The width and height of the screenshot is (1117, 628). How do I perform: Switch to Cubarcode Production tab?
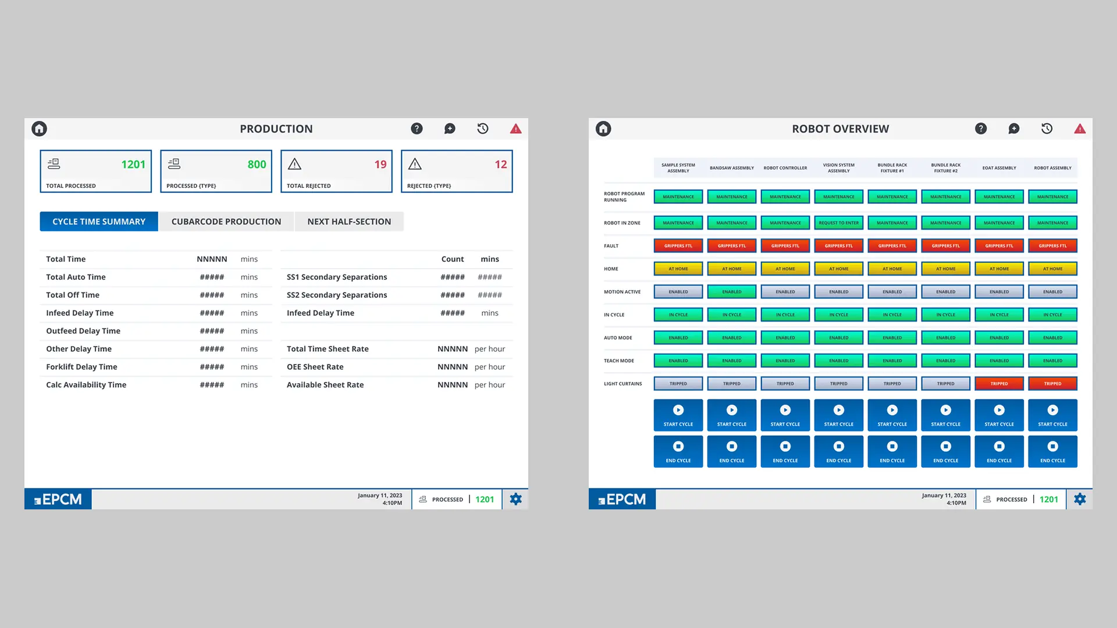coord(226,222)
